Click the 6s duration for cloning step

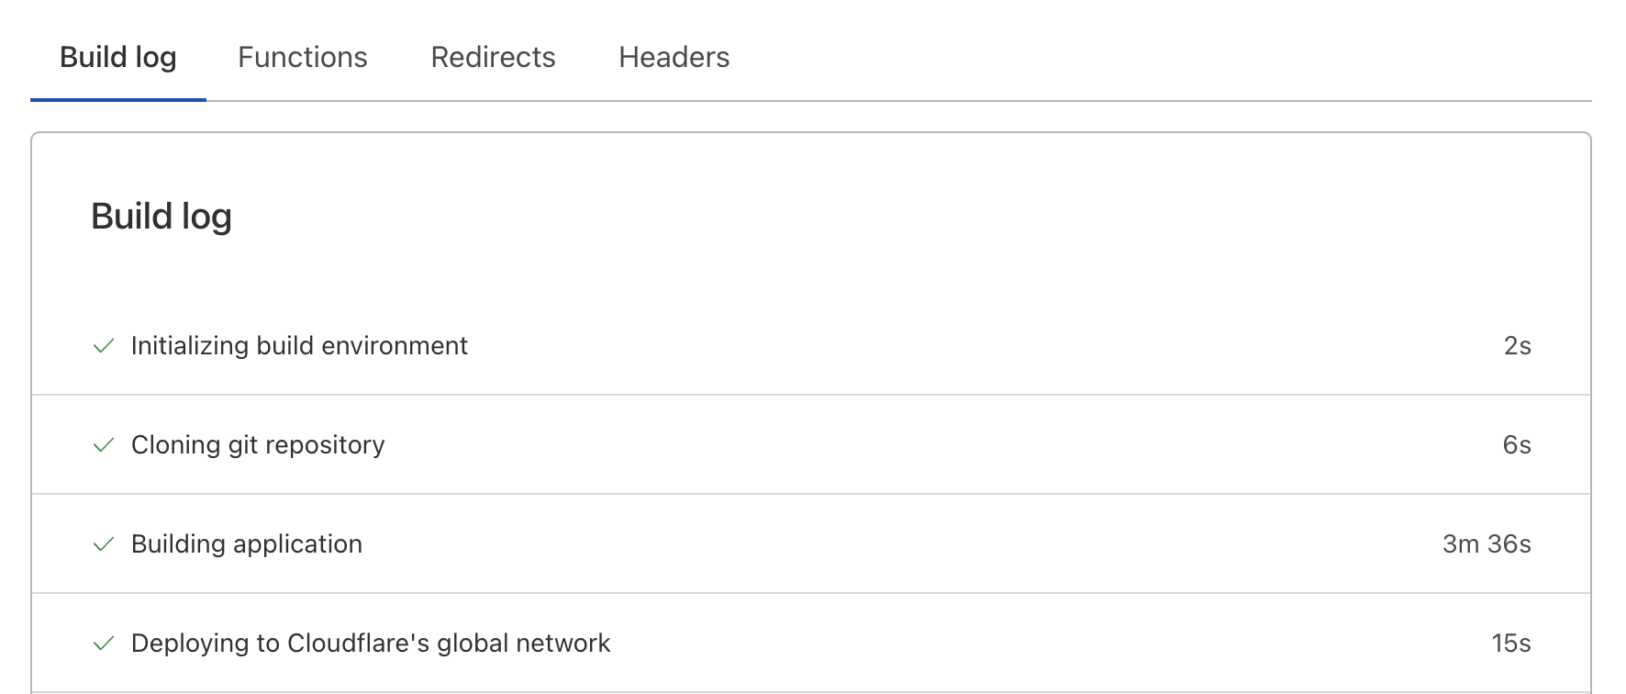(1517, 445)
